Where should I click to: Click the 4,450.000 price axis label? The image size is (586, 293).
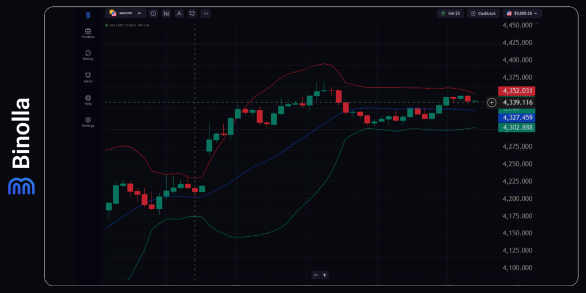coord(517,25)
